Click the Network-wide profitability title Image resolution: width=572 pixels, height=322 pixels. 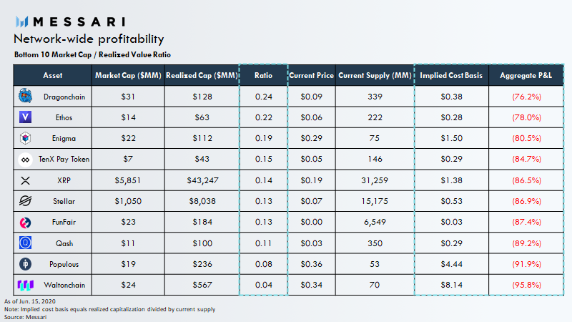tap(89, 39)
